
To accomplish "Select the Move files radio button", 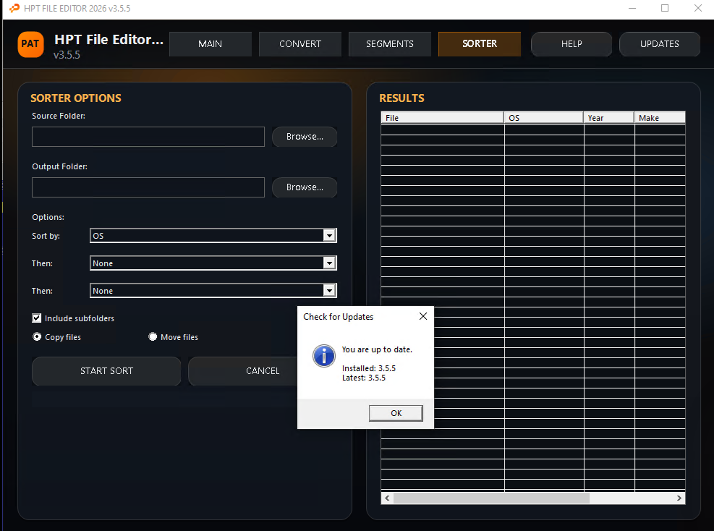I will [153, 337].
